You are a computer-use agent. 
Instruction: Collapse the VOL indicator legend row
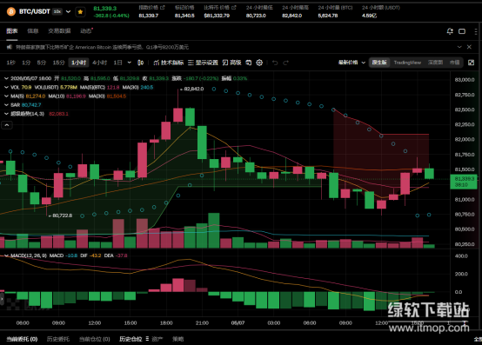tap(6, 88)
